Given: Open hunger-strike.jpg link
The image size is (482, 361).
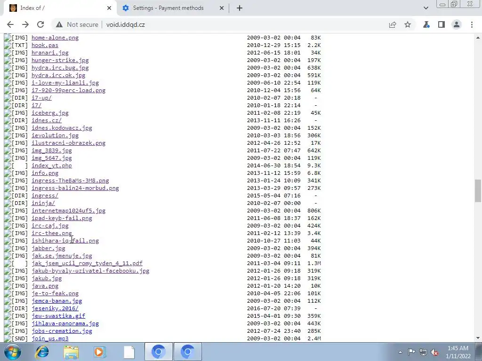Looking at the screenshot, I should click(60, 60).
